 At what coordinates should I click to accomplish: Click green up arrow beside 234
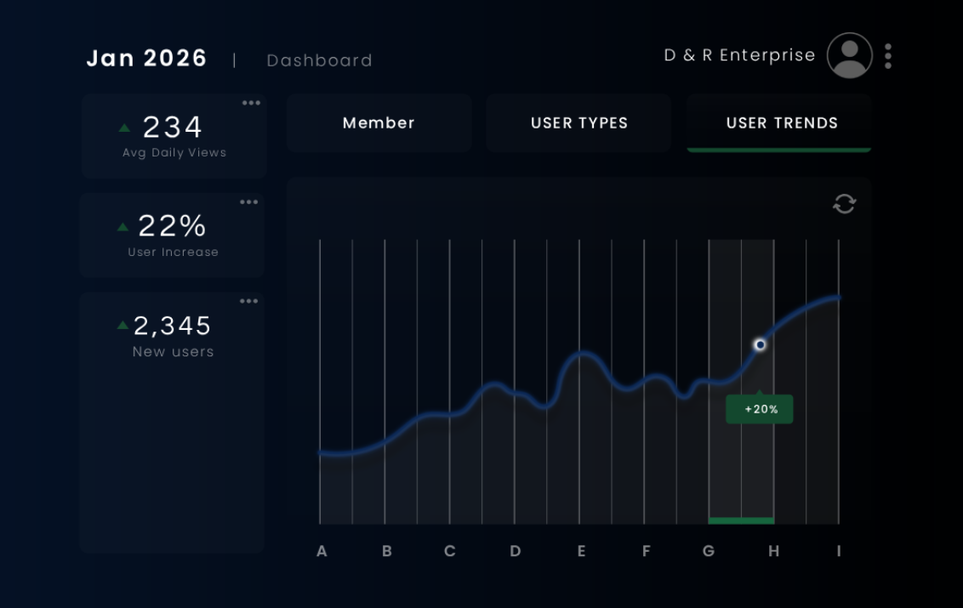coord(125,128)
